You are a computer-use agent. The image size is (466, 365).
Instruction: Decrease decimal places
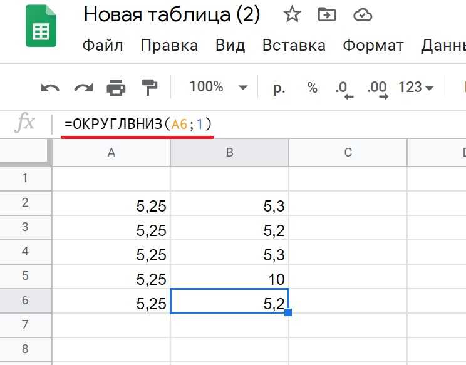coord(344,90)
